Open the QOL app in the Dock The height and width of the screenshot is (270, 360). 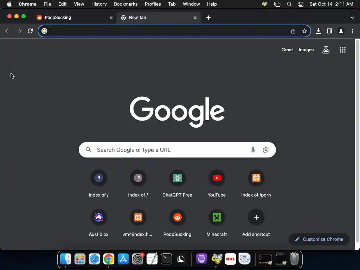[x=230, y=259]
